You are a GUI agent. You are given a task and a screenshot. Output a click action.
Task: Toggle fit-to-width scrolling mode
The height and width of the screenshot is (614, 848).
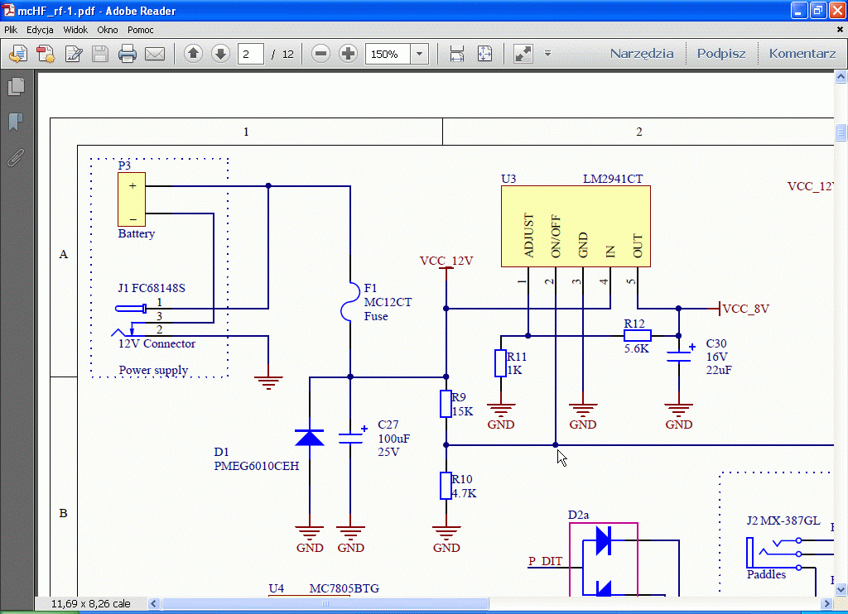456,54
